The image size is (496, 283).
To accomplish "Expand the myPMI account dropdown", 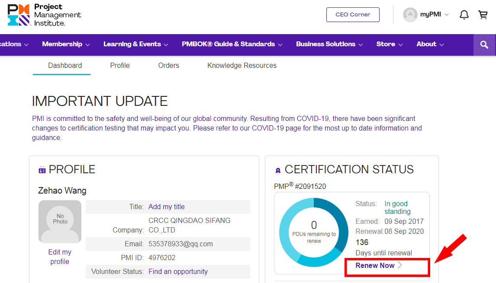I will [x=434, y=15].
